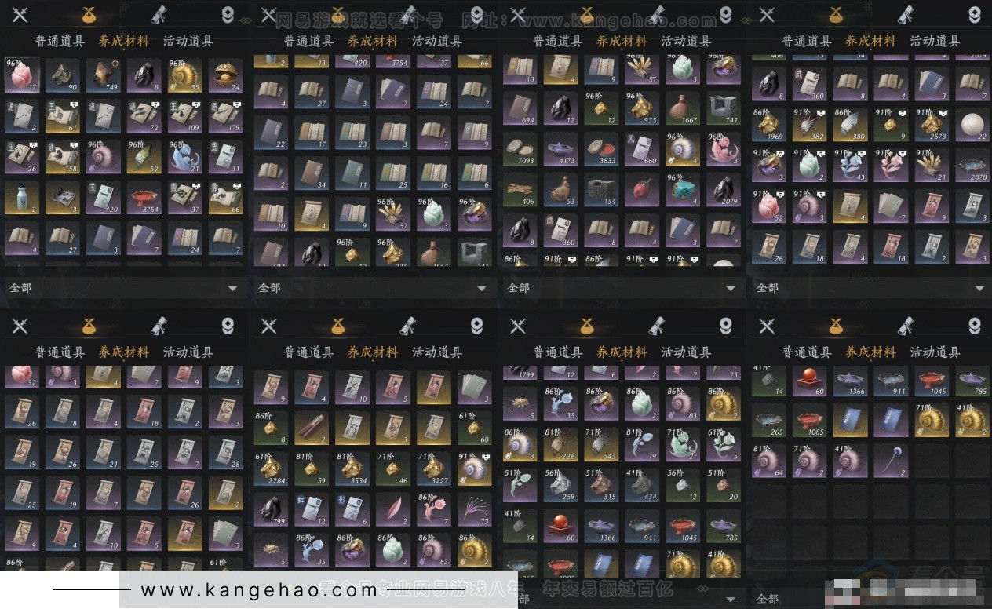Open the scroll icon tab in bottom-right panel
Viewport: 992px width, 609px height.
pyautogui.click(x=905, y=326)
